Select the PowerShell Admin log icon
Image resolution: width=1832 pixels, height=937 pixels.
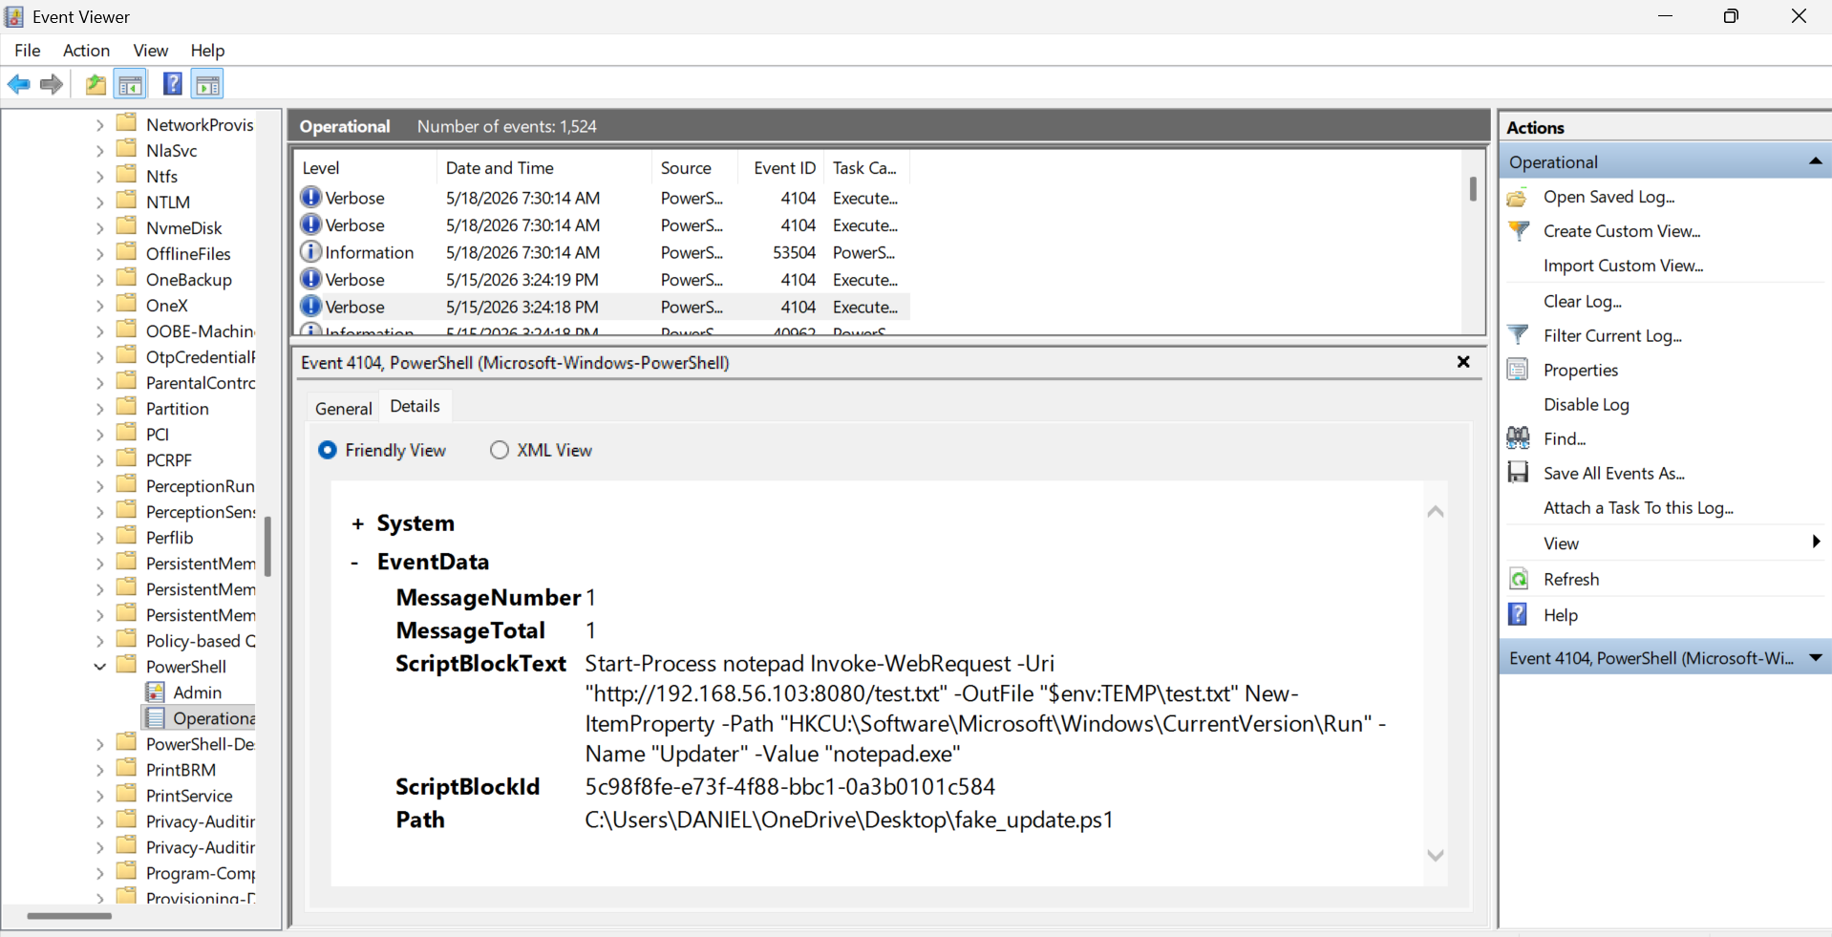(156, 692)
